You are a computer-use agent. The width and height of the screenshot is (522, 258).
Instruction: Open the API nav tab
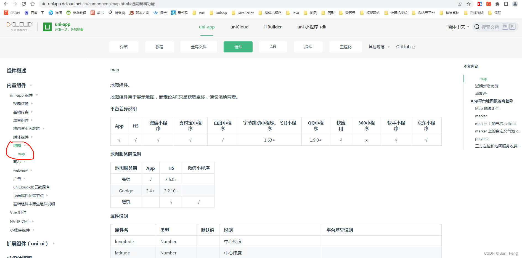273,47
